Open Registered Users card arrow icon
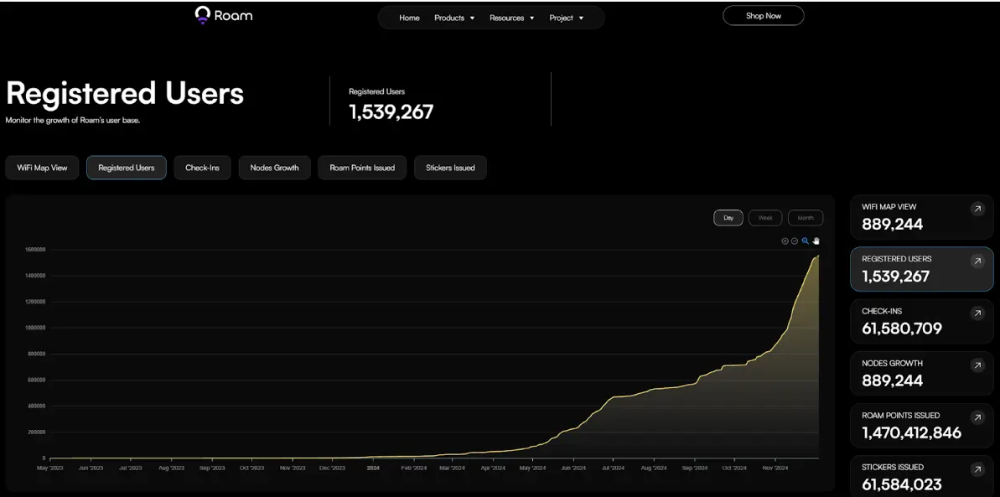 click(977, 261)
